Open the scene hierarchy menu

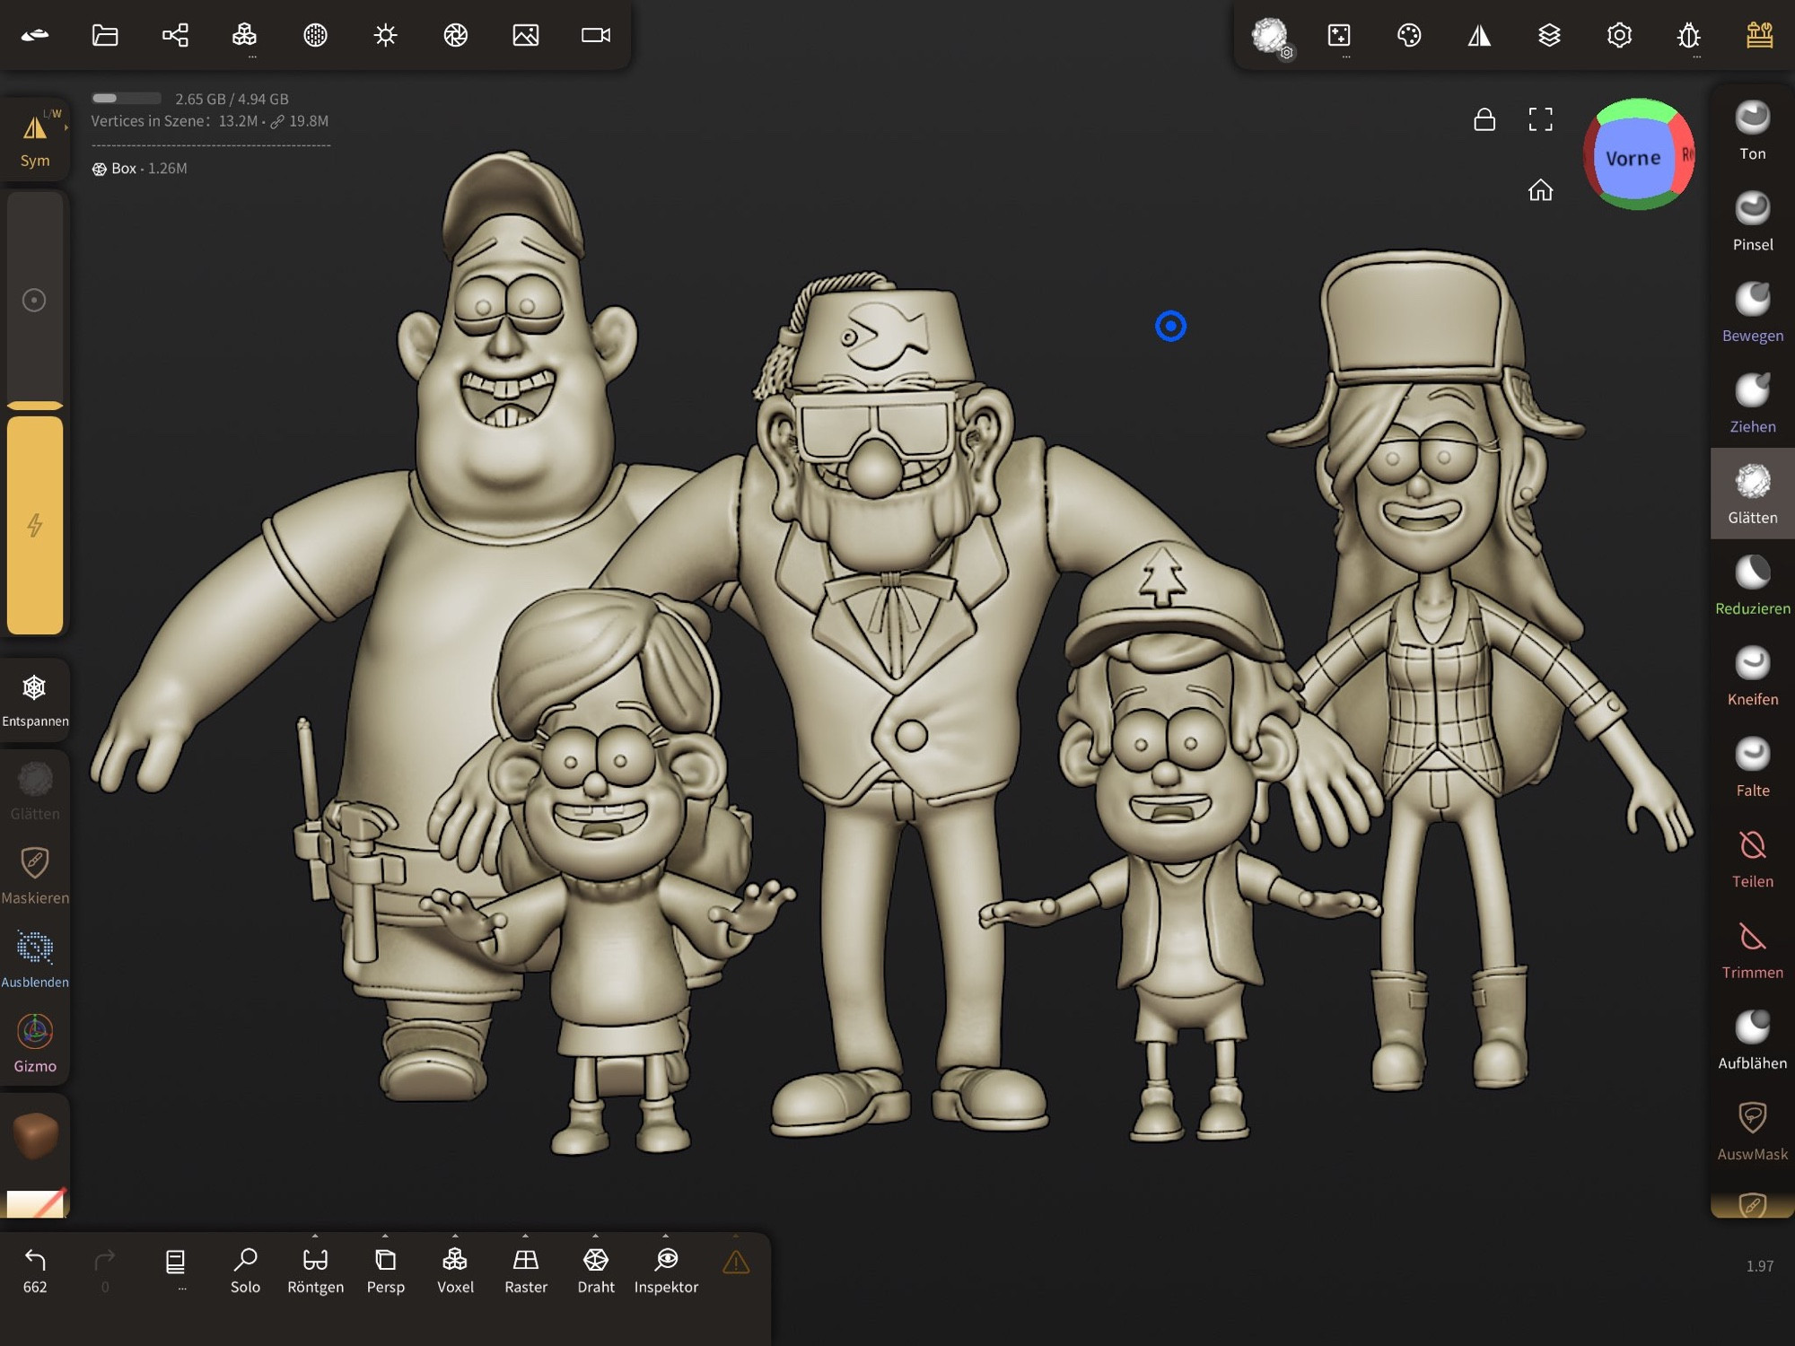175,35
